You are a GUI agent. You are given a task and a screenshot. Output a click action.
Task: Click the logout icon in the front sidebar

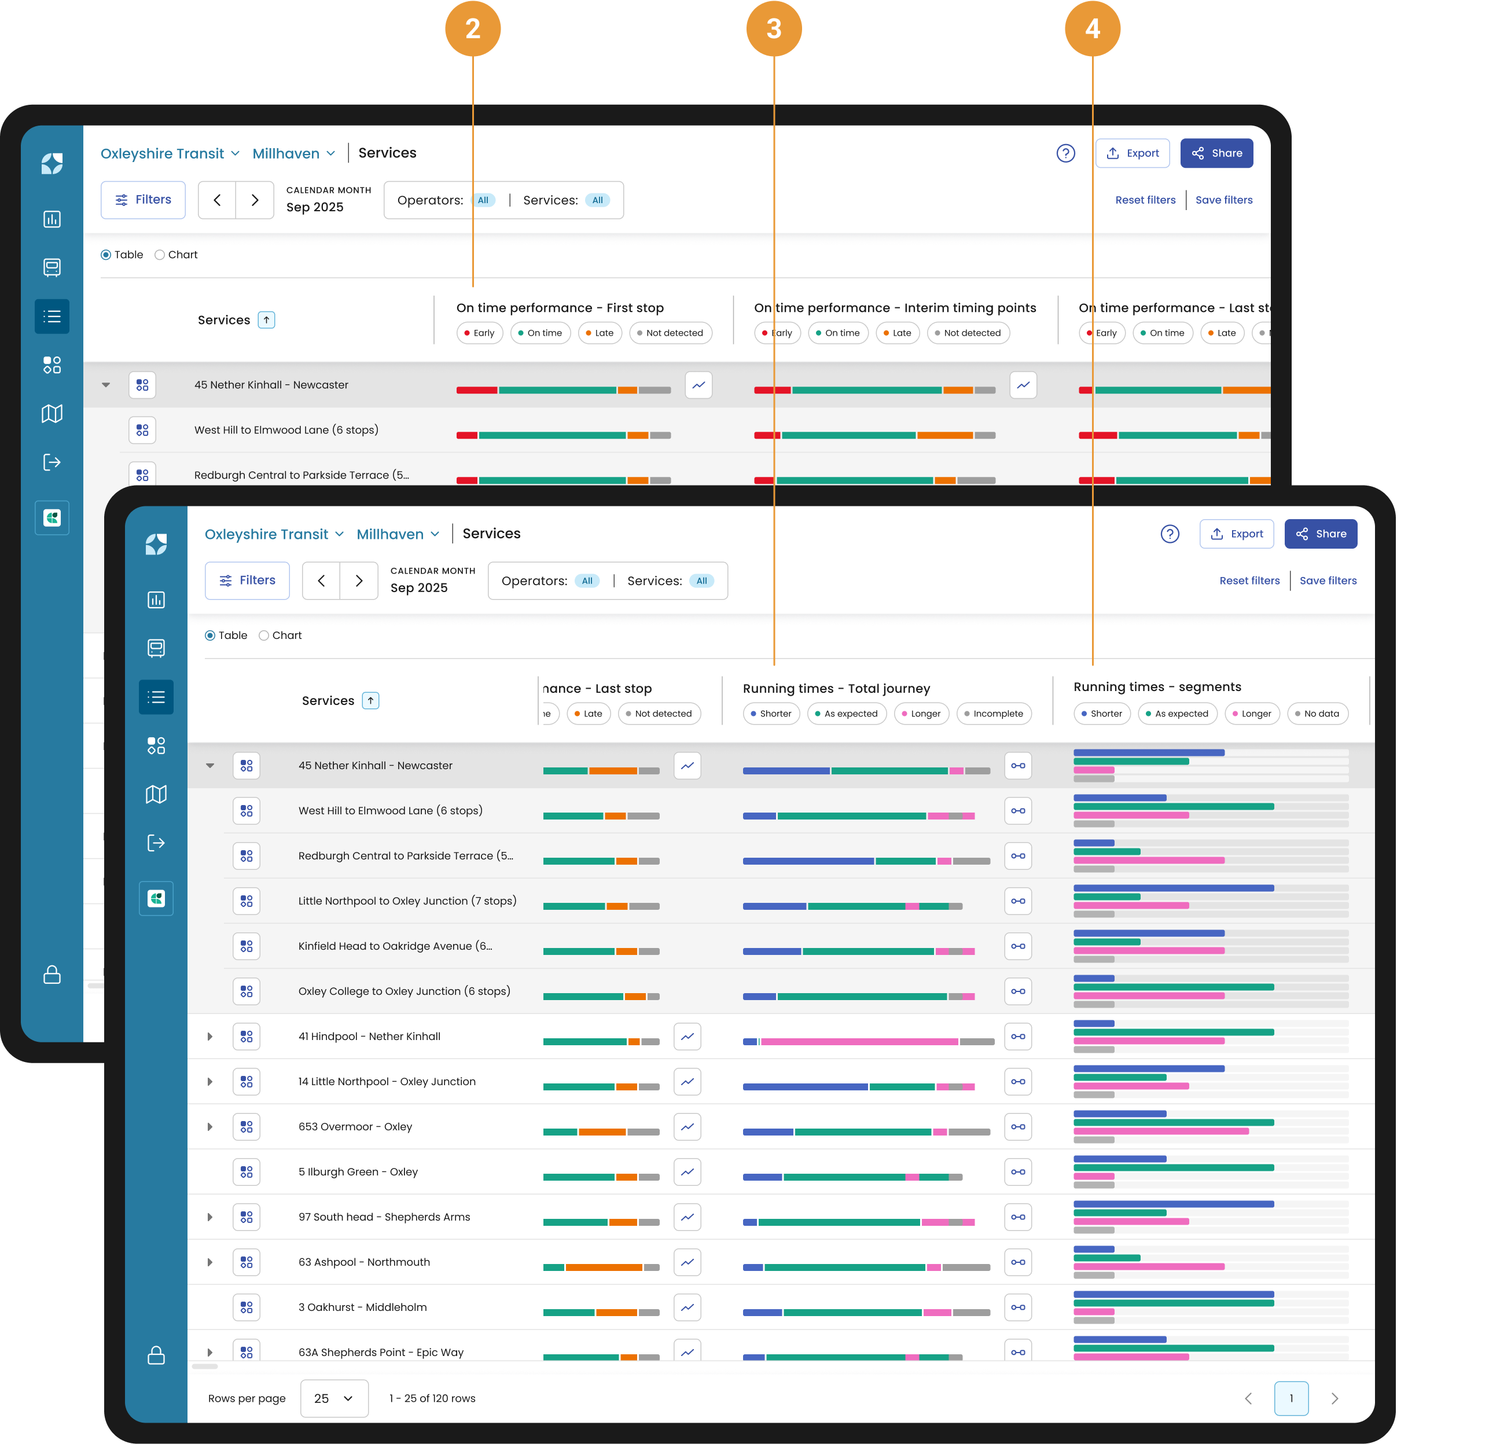coord(156,843)
